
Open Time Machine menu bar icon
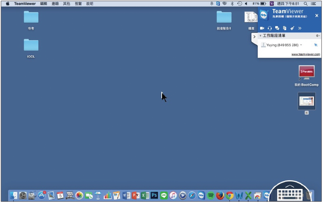239,4
